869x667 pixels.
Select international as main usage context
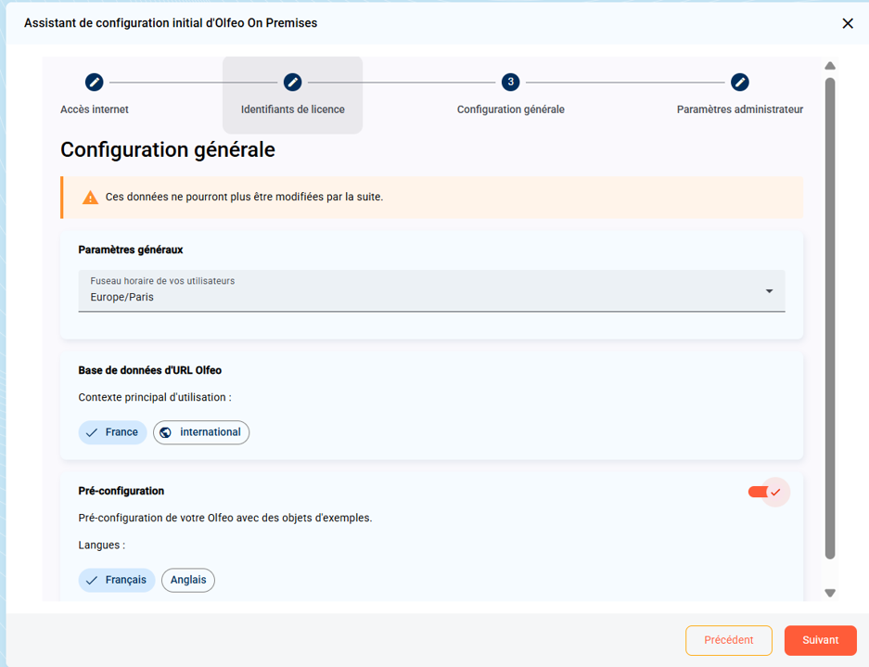pyautogui.click(x=201, y=432)
